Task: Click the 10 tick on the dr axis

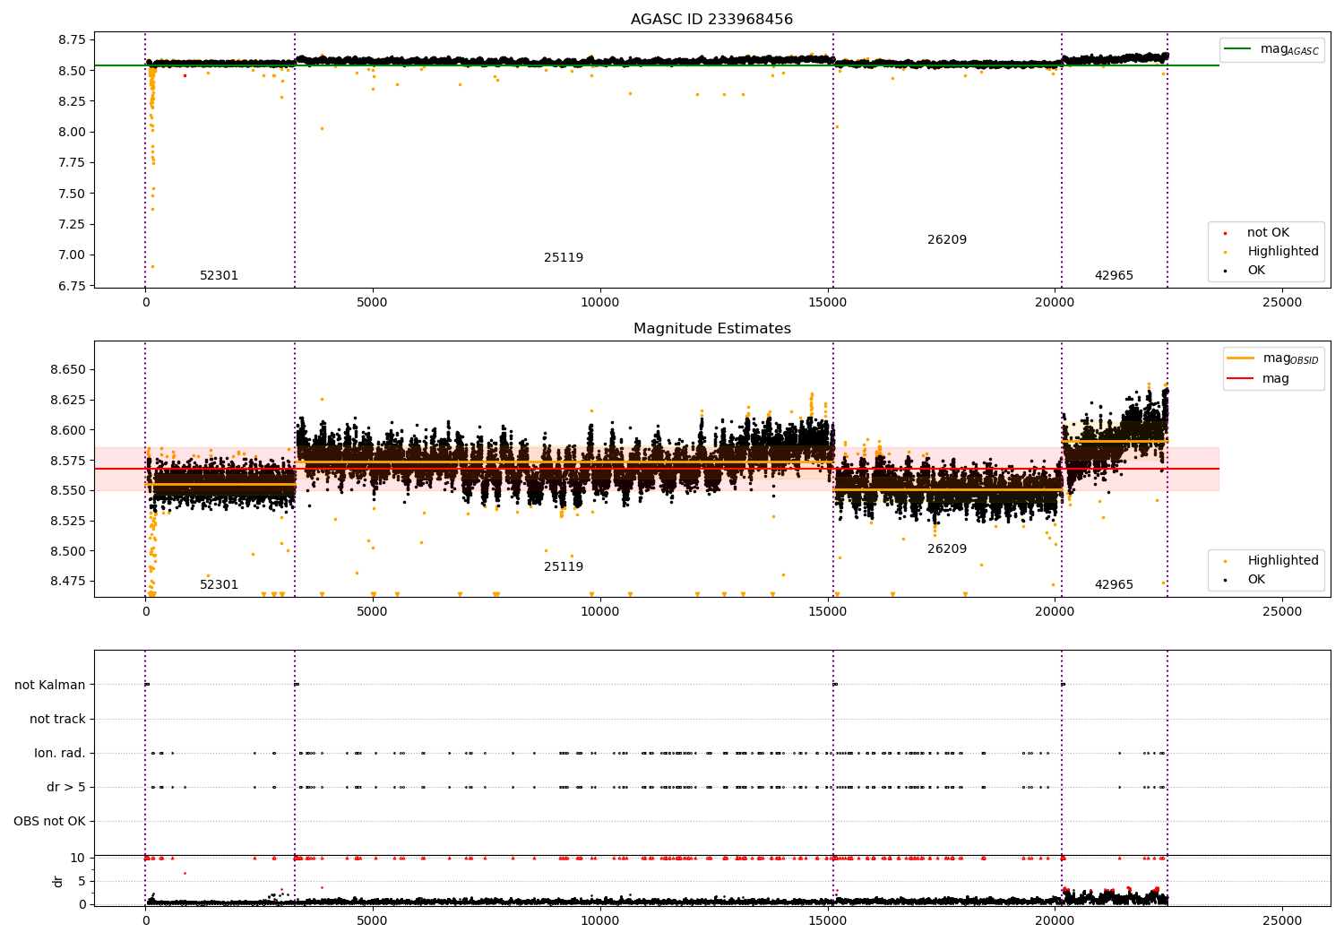Action: click(x=78, y=858)
